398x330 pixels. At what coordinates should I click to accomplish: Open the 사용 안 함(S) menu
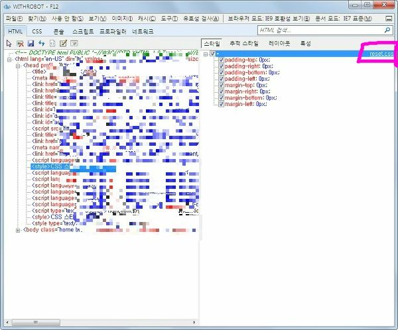click(67, 19)
